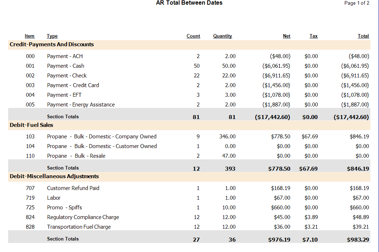This screenshot has width=379, height=252.
Task: Click Propane Bulk Domestic Company Owned row
Action: click(x=101, y=137)
